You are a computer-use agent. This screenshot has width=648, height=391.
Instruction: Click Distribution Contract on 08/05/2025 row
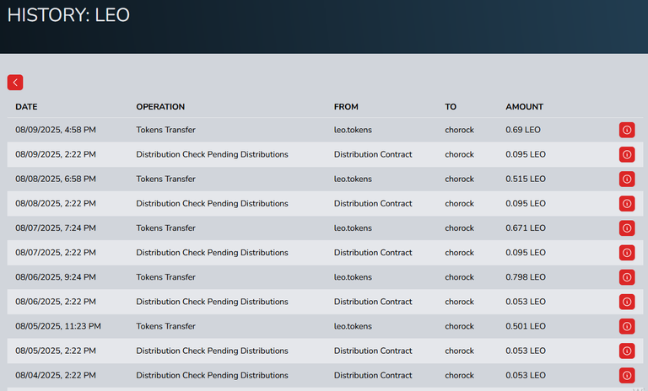(373, 351)
